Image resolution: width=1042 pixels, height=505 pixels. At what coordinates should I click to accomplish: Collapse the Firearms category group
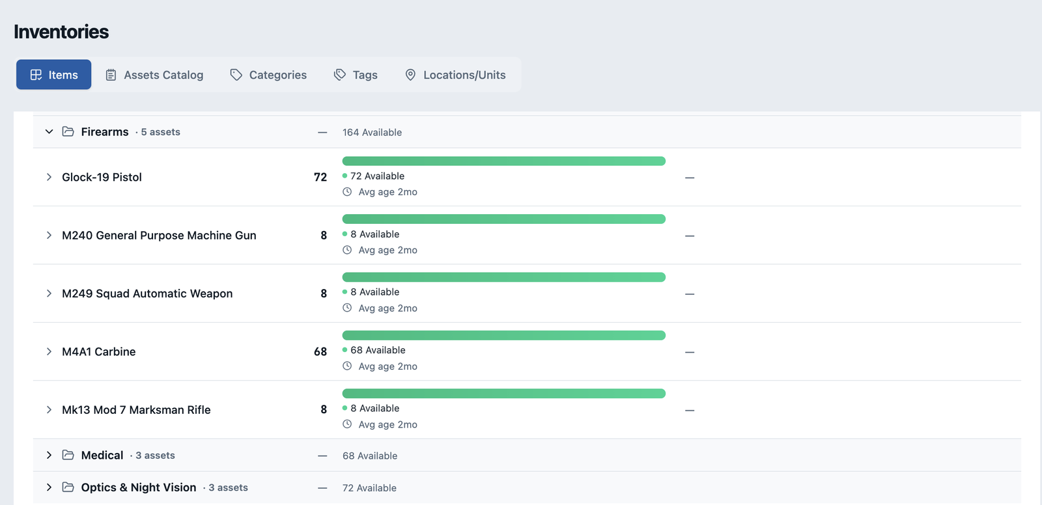pos(49,131)
